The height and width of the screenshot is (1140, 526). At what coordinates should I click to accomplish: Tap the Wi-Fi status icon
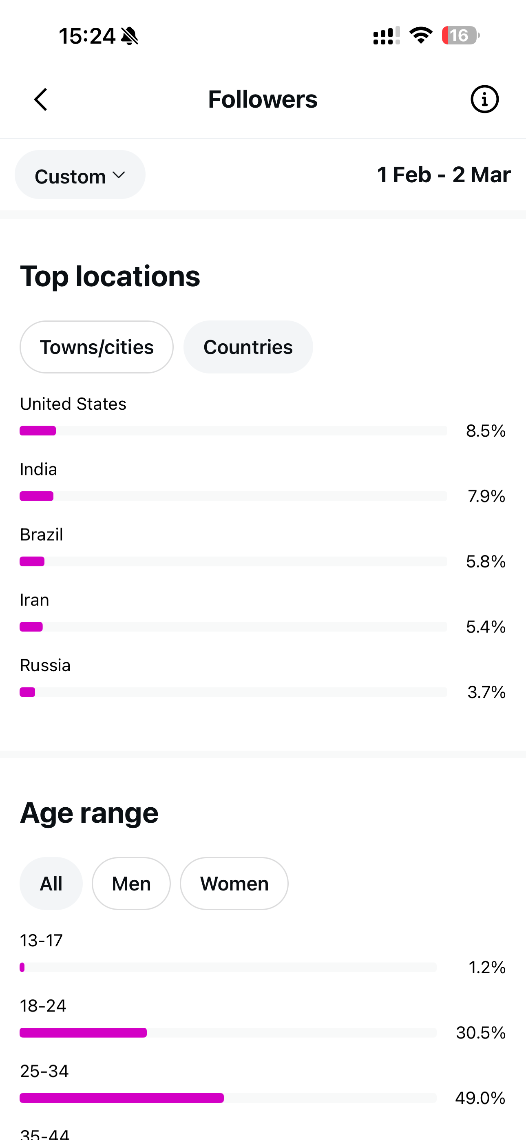pos(421,35)
